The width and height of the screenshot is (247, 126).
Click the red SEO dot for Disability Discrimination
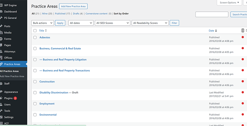243,93
